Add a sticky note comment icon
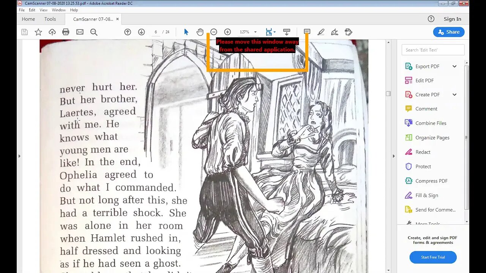This screenshot has height=273, width=486. coord(307,32)
